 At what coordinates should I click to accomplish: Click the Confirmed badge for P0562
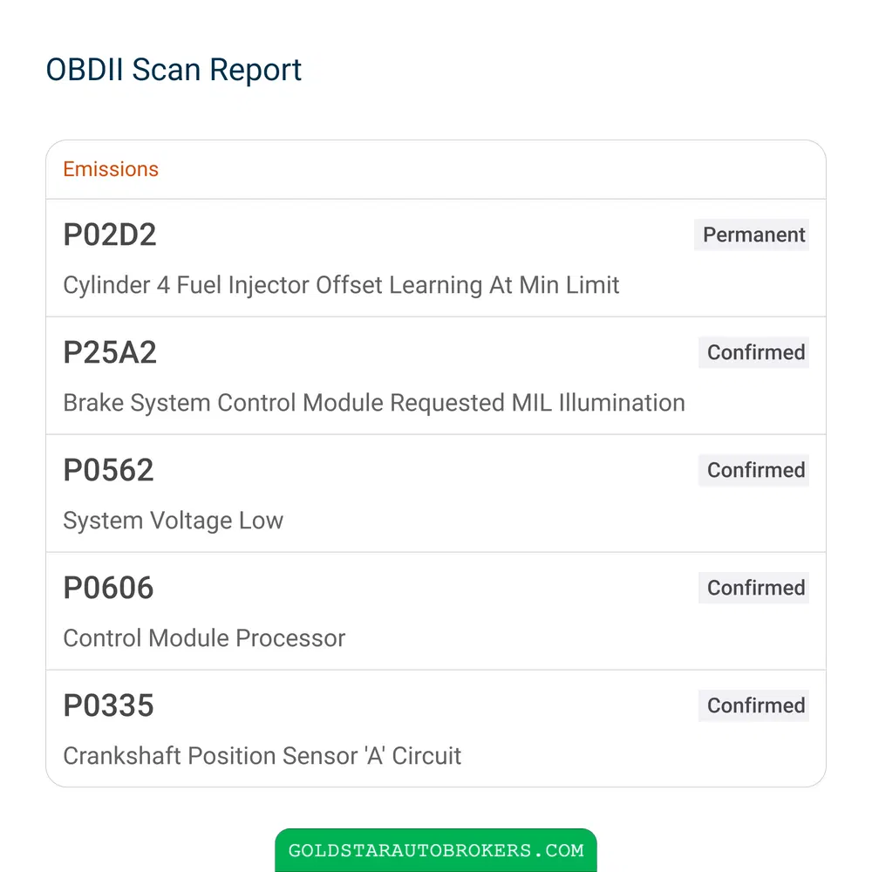(753, 471)
